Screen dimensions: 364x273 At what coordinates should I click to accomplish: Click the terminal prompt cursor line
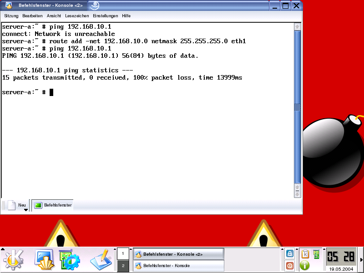(28, 92)
